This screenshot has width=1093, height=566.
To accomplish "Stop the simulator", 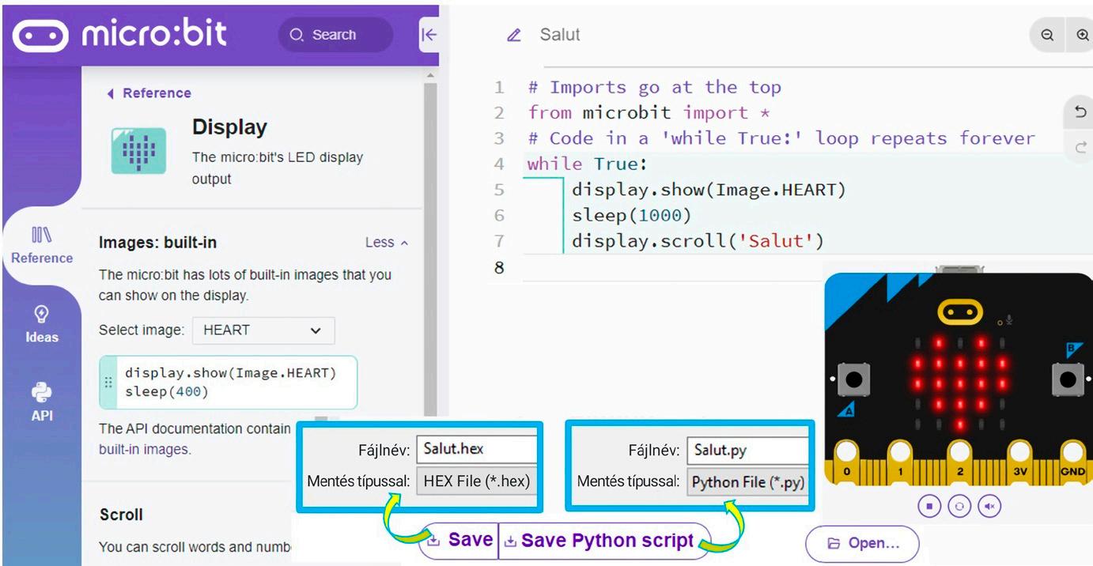I will click(x=930, y=506).
